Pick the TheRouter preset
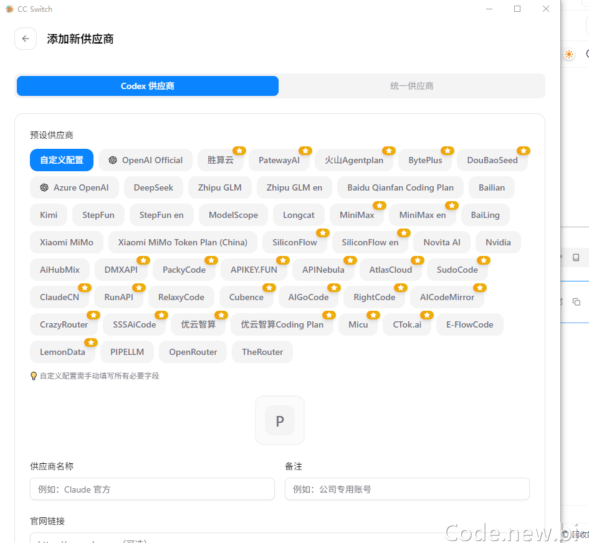 coord(262,352)
